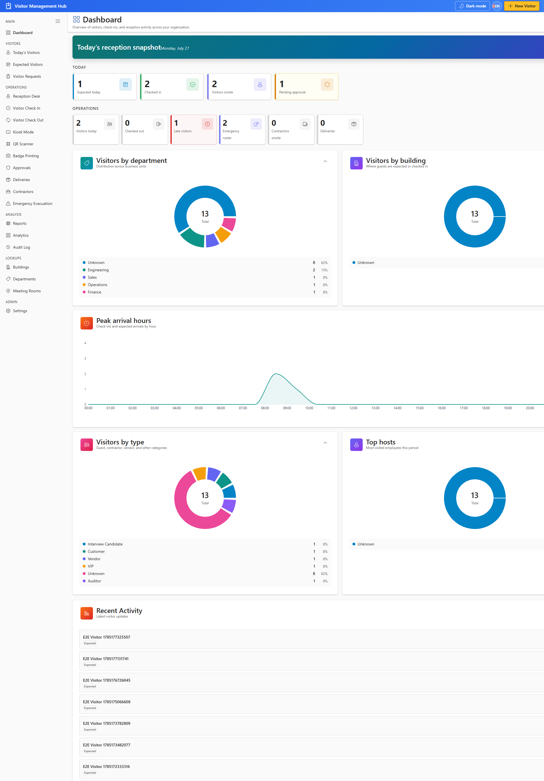Click the Late visitors clock icon

click(x=207, y=124)
